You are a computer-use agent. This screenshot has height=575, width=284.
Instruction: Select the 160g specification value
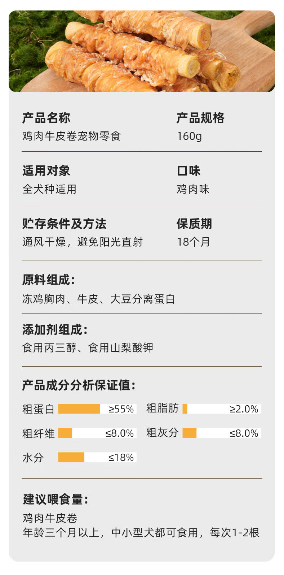pos(189,136)
